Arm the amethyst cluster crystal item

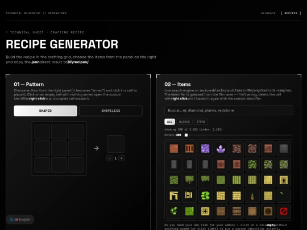tap(221, 148)
